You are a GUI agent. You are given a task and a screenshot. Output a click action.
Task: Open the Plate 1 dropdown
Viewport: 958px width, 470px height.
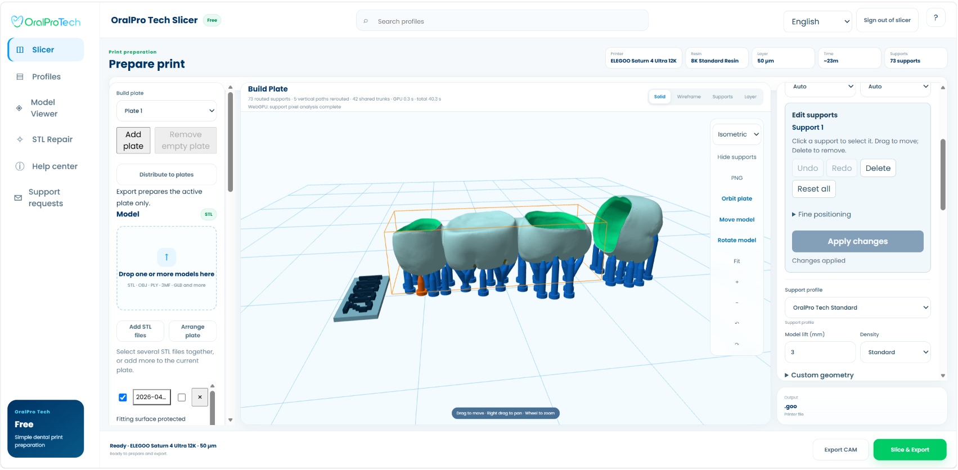point(167,111)
